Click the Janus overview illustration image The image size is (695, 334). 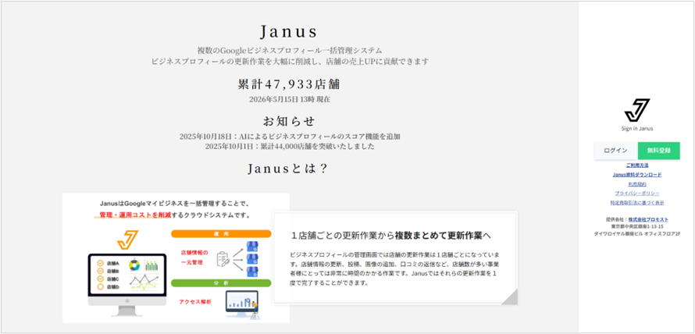[x=176, y=258]
